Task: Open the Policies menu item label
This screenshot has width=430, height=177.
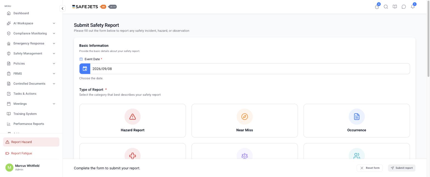Action: pos(19,63)
